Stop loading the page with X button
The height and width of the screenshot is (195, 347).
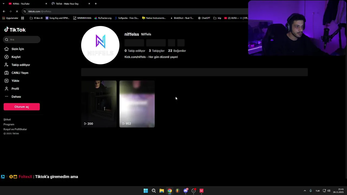click(x=17, y=11)
